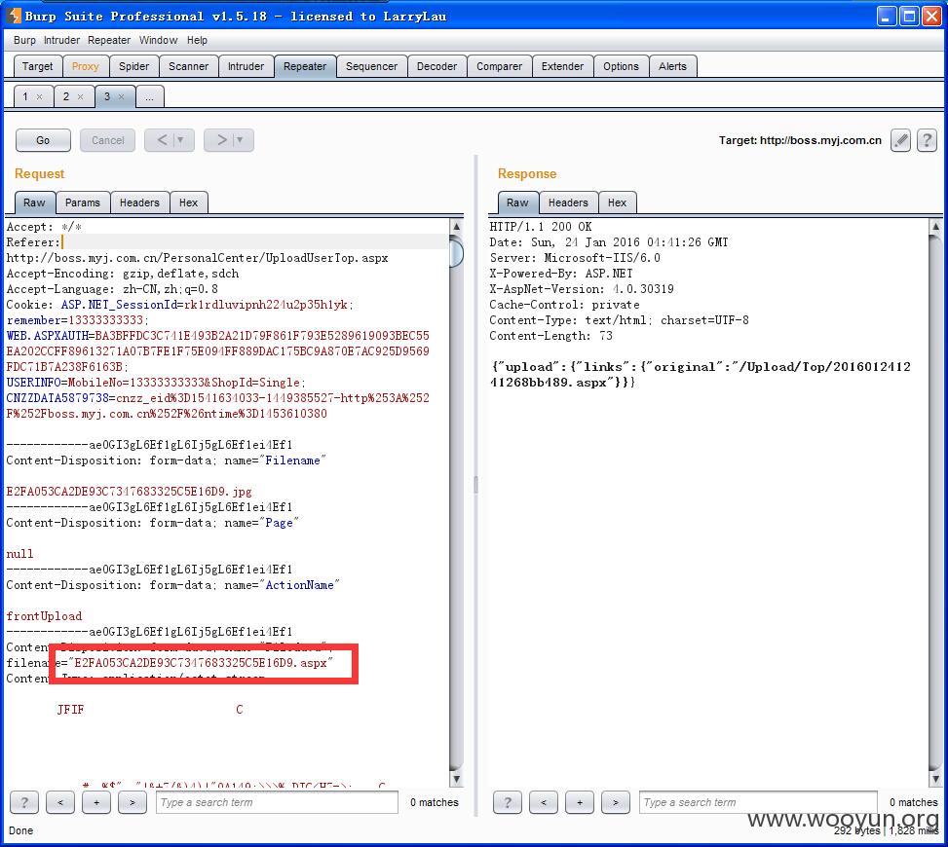
Task: Open the Repeater menu in menu bar
Action: point(109,41)
